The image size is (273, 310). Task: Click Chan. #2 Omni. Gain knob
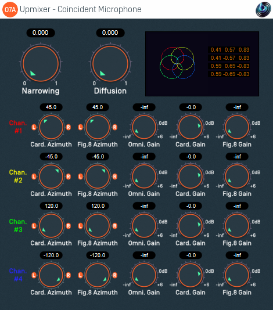144,176
